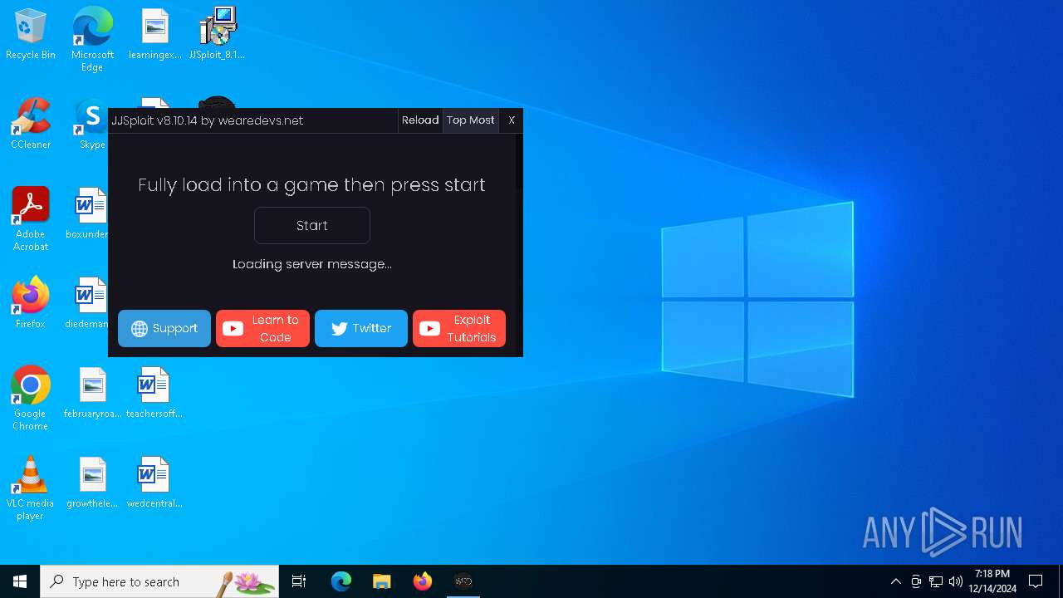Click the Loading server message text
Screen dimensions: 1063x598
[312, 264]
